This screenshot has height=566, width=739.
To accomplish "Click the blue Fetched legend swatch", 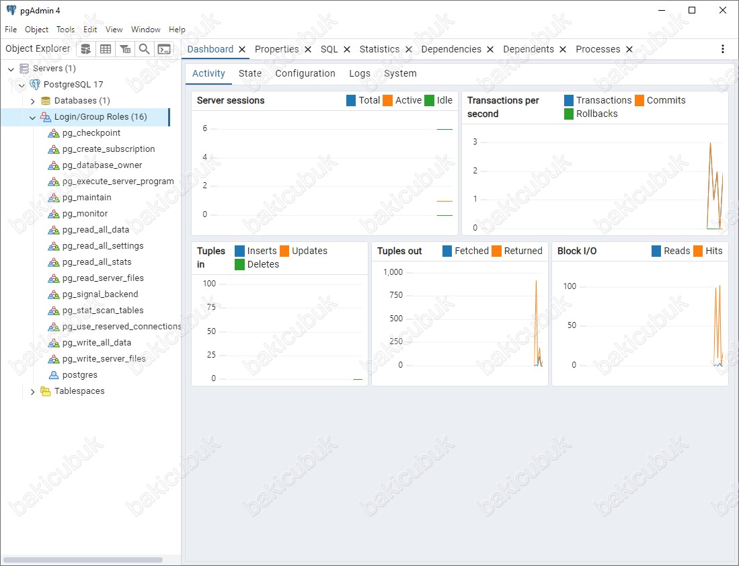I will tap(447, 251).
